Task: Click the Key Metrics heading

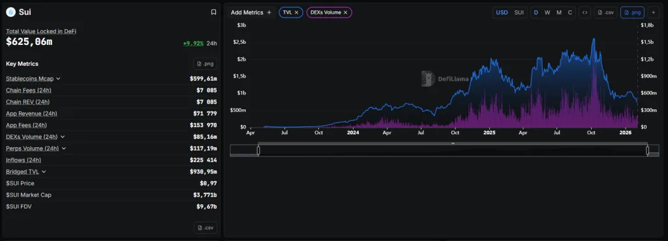Action: click(22, 64)
